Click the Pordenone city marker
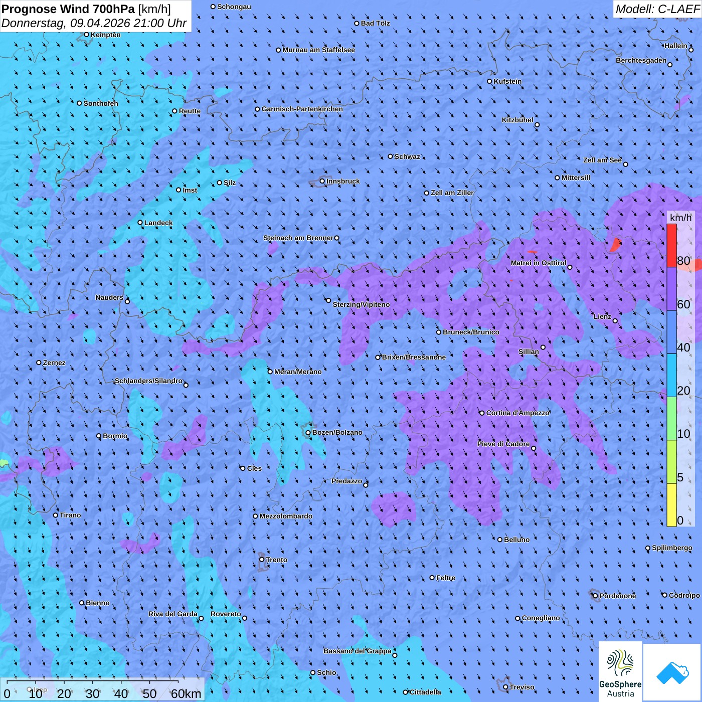702x702 pixels. click(595, 596)
